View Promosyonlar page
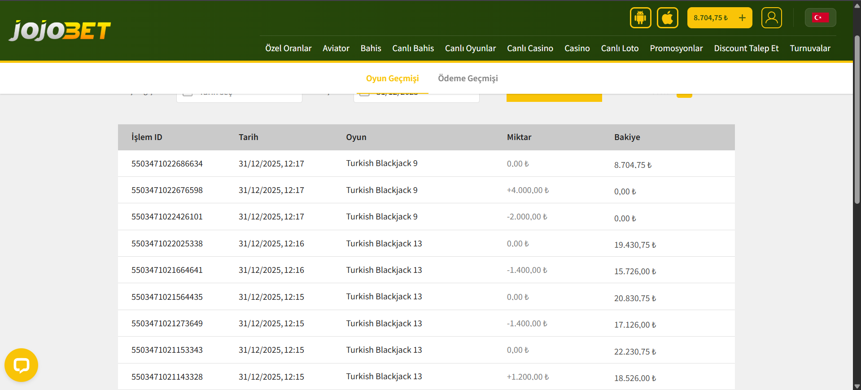861x390 pixels. click(x=676, y=48)
